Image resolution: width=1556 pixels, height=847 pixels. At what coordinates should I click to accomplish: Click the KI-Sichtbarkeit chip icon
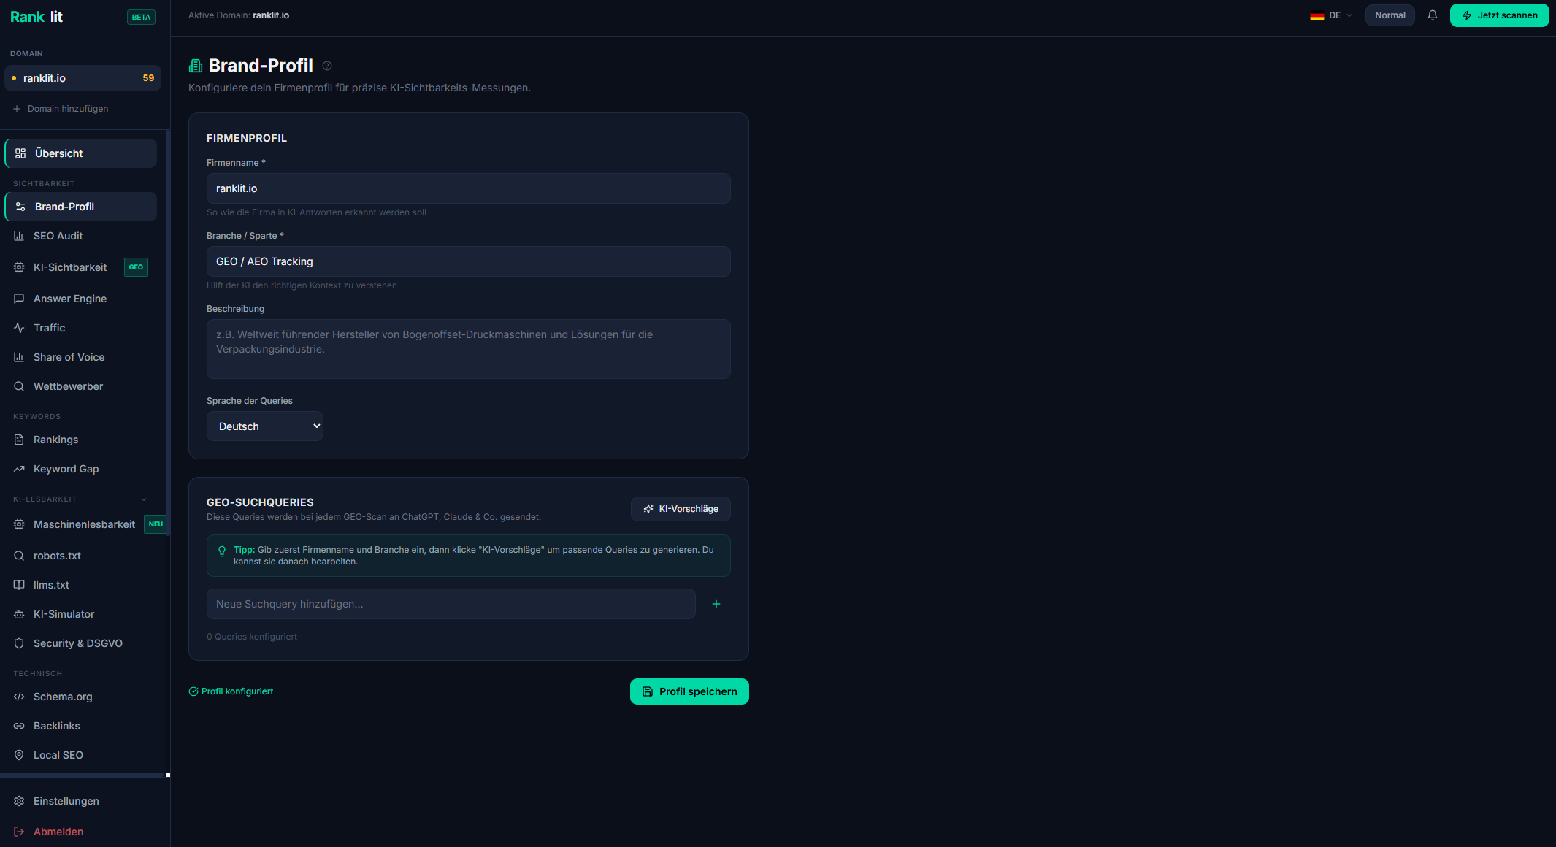[x=19, y=267]
